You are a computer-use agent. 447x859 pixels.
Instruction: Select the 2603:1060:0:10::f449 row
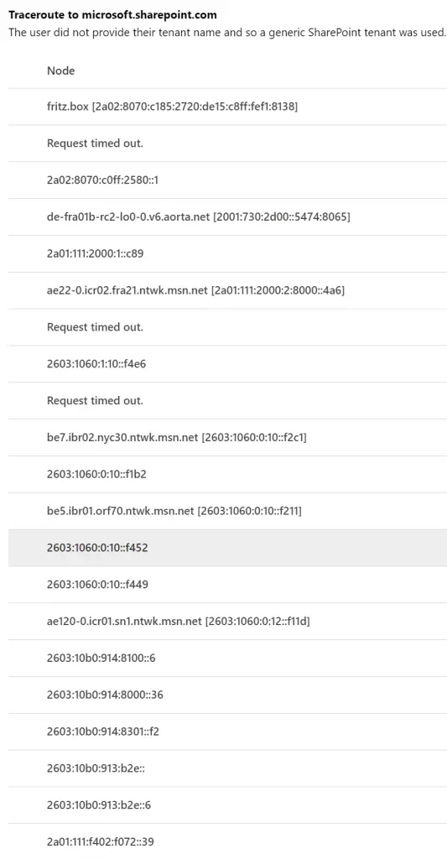tap(227, 585)
